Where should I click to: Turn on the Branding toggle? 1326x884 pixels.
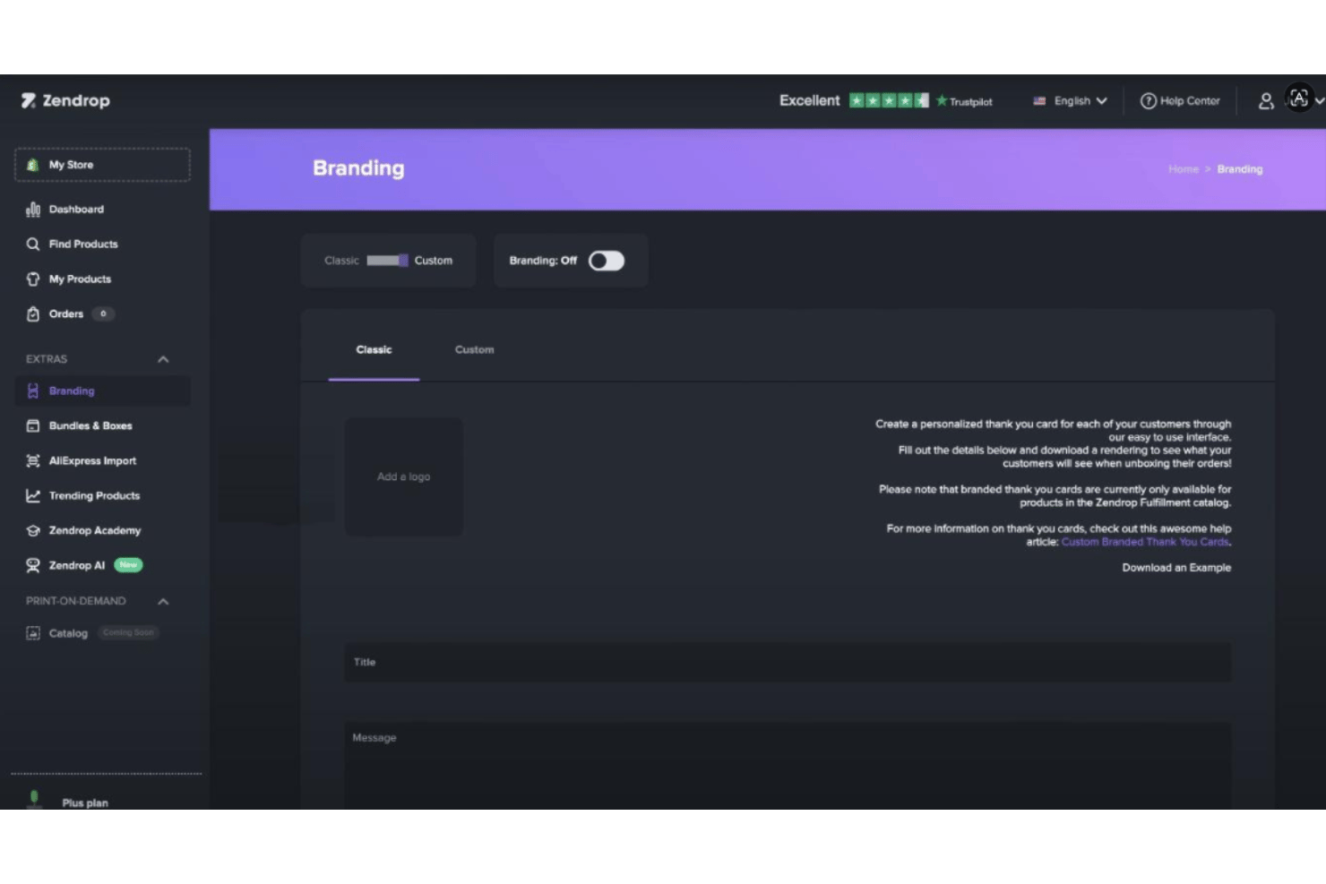(x=607, y=261)
